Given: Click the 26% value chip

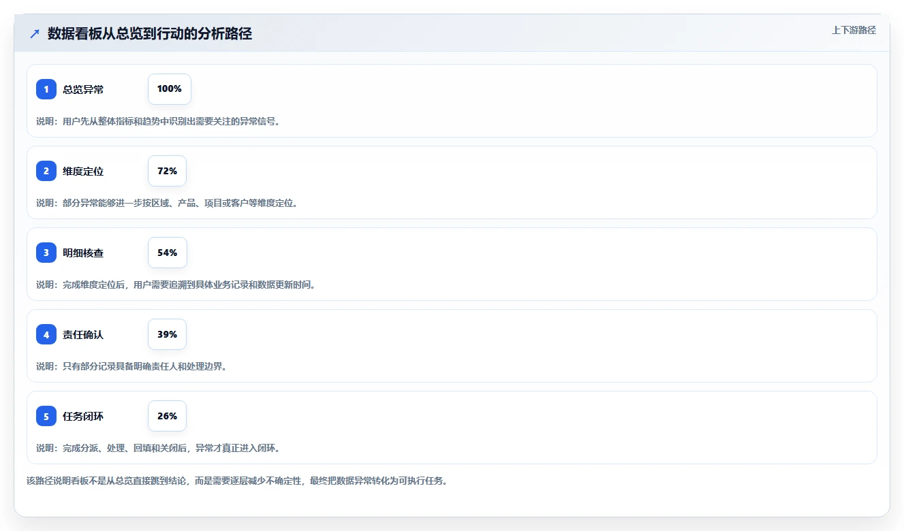Looking at the screenshot, I should tap(167, 416).
